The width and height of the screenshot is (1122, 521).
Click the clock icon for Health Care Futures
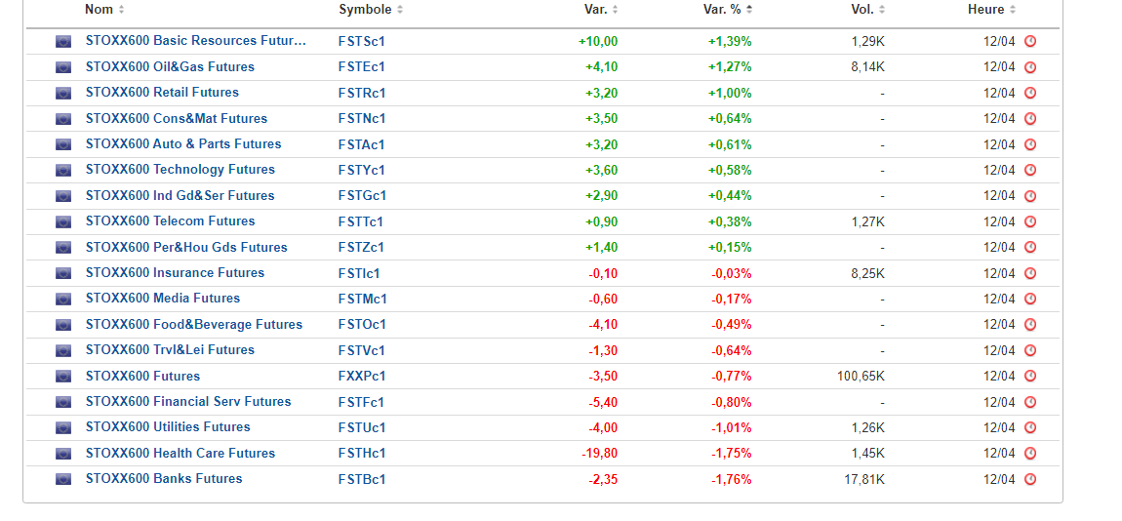[x=1030, y=454]
